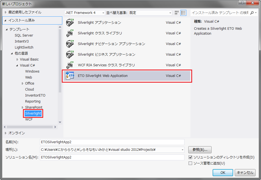The width and height of the screenshot is (261, 180).
Task: Select LightSwitch in template tree
Action: (24, 47)
